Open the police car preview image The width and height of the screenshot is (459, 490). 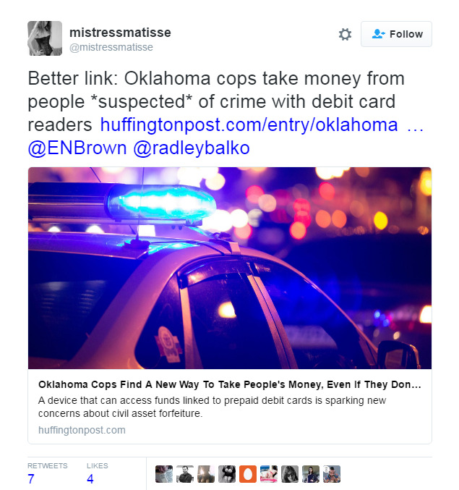[230, 268]
